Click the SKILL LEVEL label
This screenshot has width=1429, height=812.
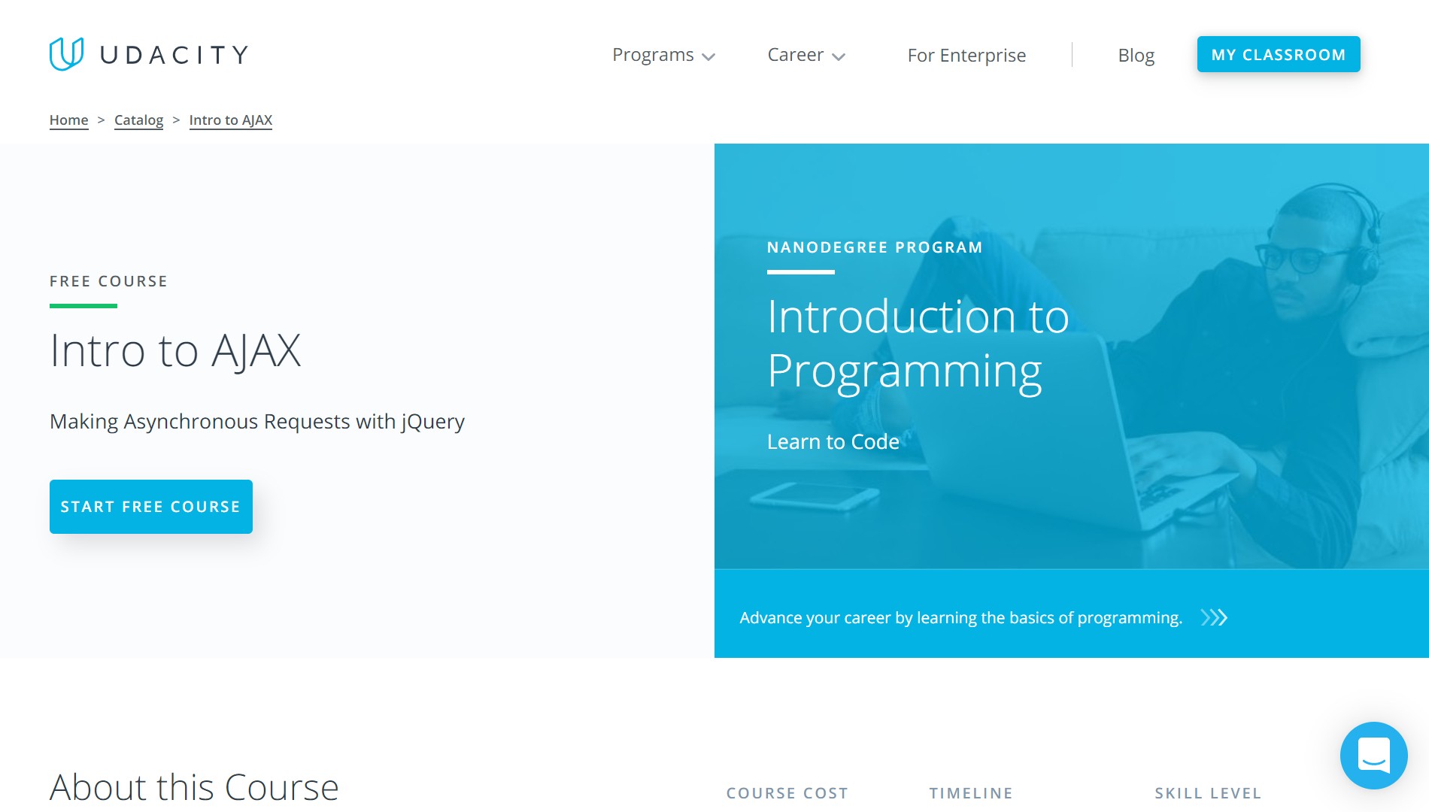click(x=1208, y=793)
